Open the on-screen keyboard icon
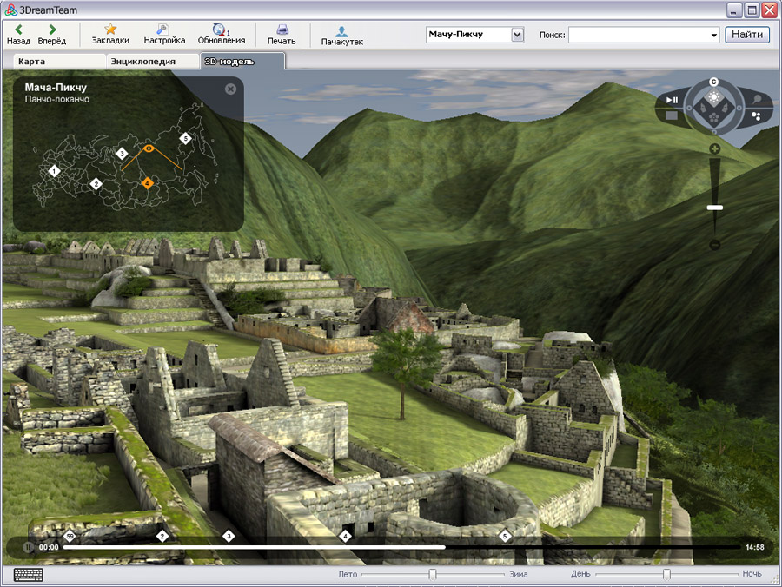 point(28,574)
